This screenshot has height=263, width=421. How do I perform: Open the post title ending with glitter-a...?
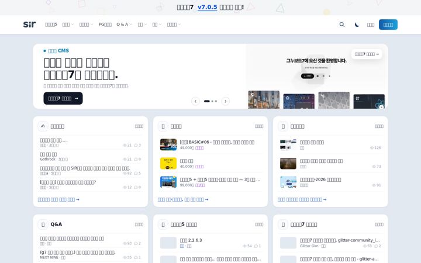click(x=339, y=259)
